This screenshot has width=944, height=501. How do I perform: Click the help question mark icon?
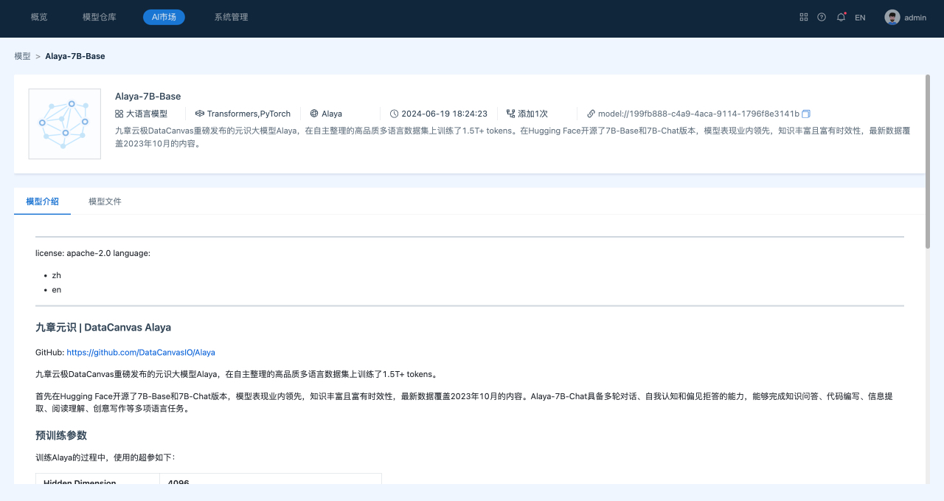coord(822,17)
